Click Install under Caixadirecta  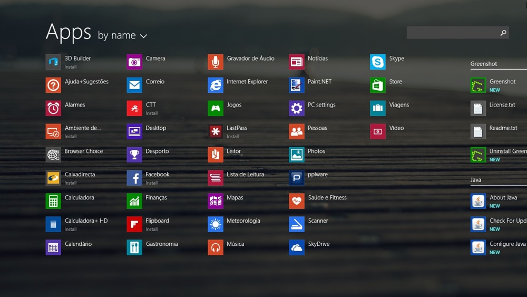pos(71,183)
